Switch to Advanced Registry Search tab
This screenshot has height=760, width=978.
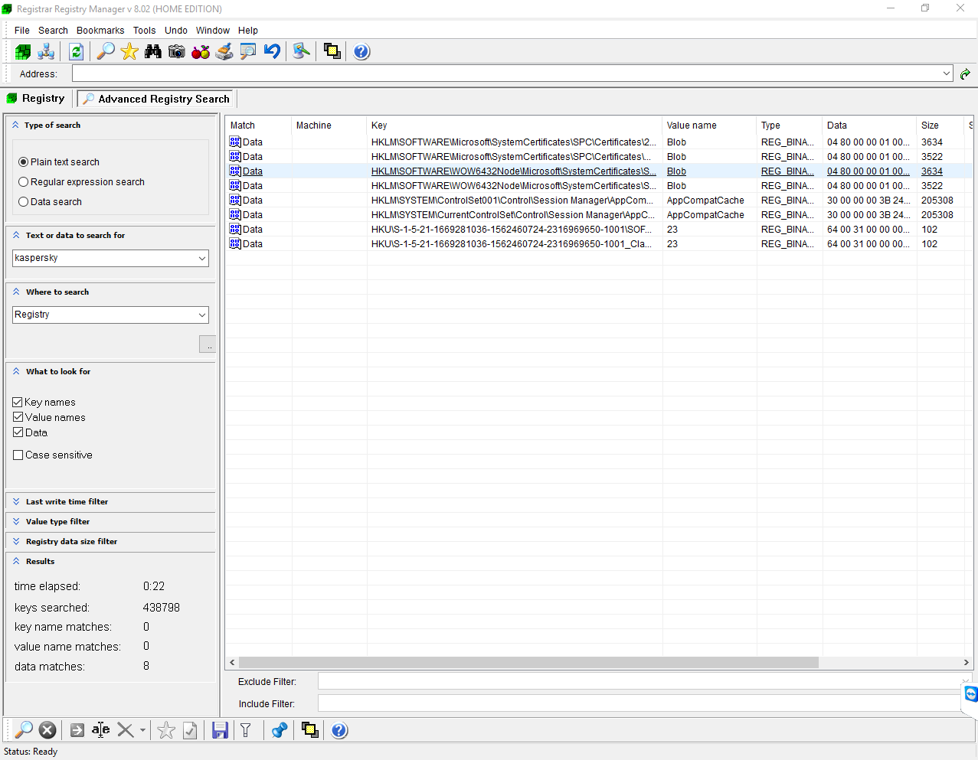coord(156,99)
